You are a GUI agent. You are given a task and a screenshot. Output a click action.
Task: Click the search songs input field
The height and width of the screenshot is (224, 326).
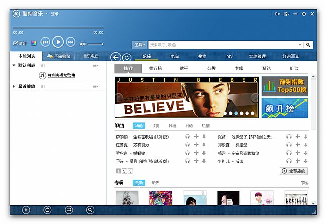coord(223,45)
